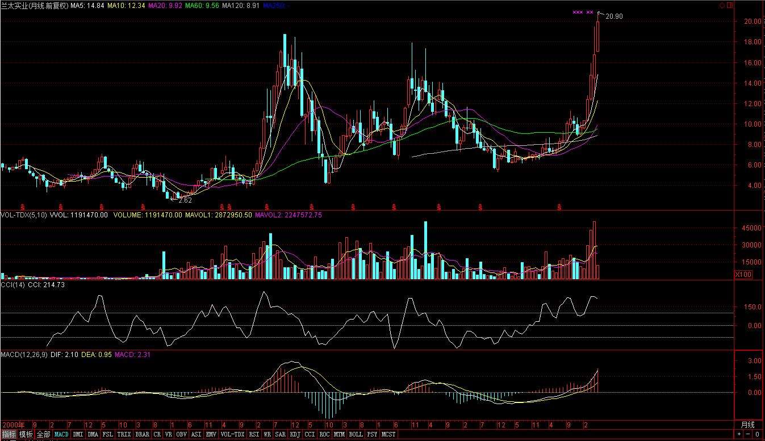Open the FSL indicator
This screenshot has height=441, width=765.
coord(108,434)
